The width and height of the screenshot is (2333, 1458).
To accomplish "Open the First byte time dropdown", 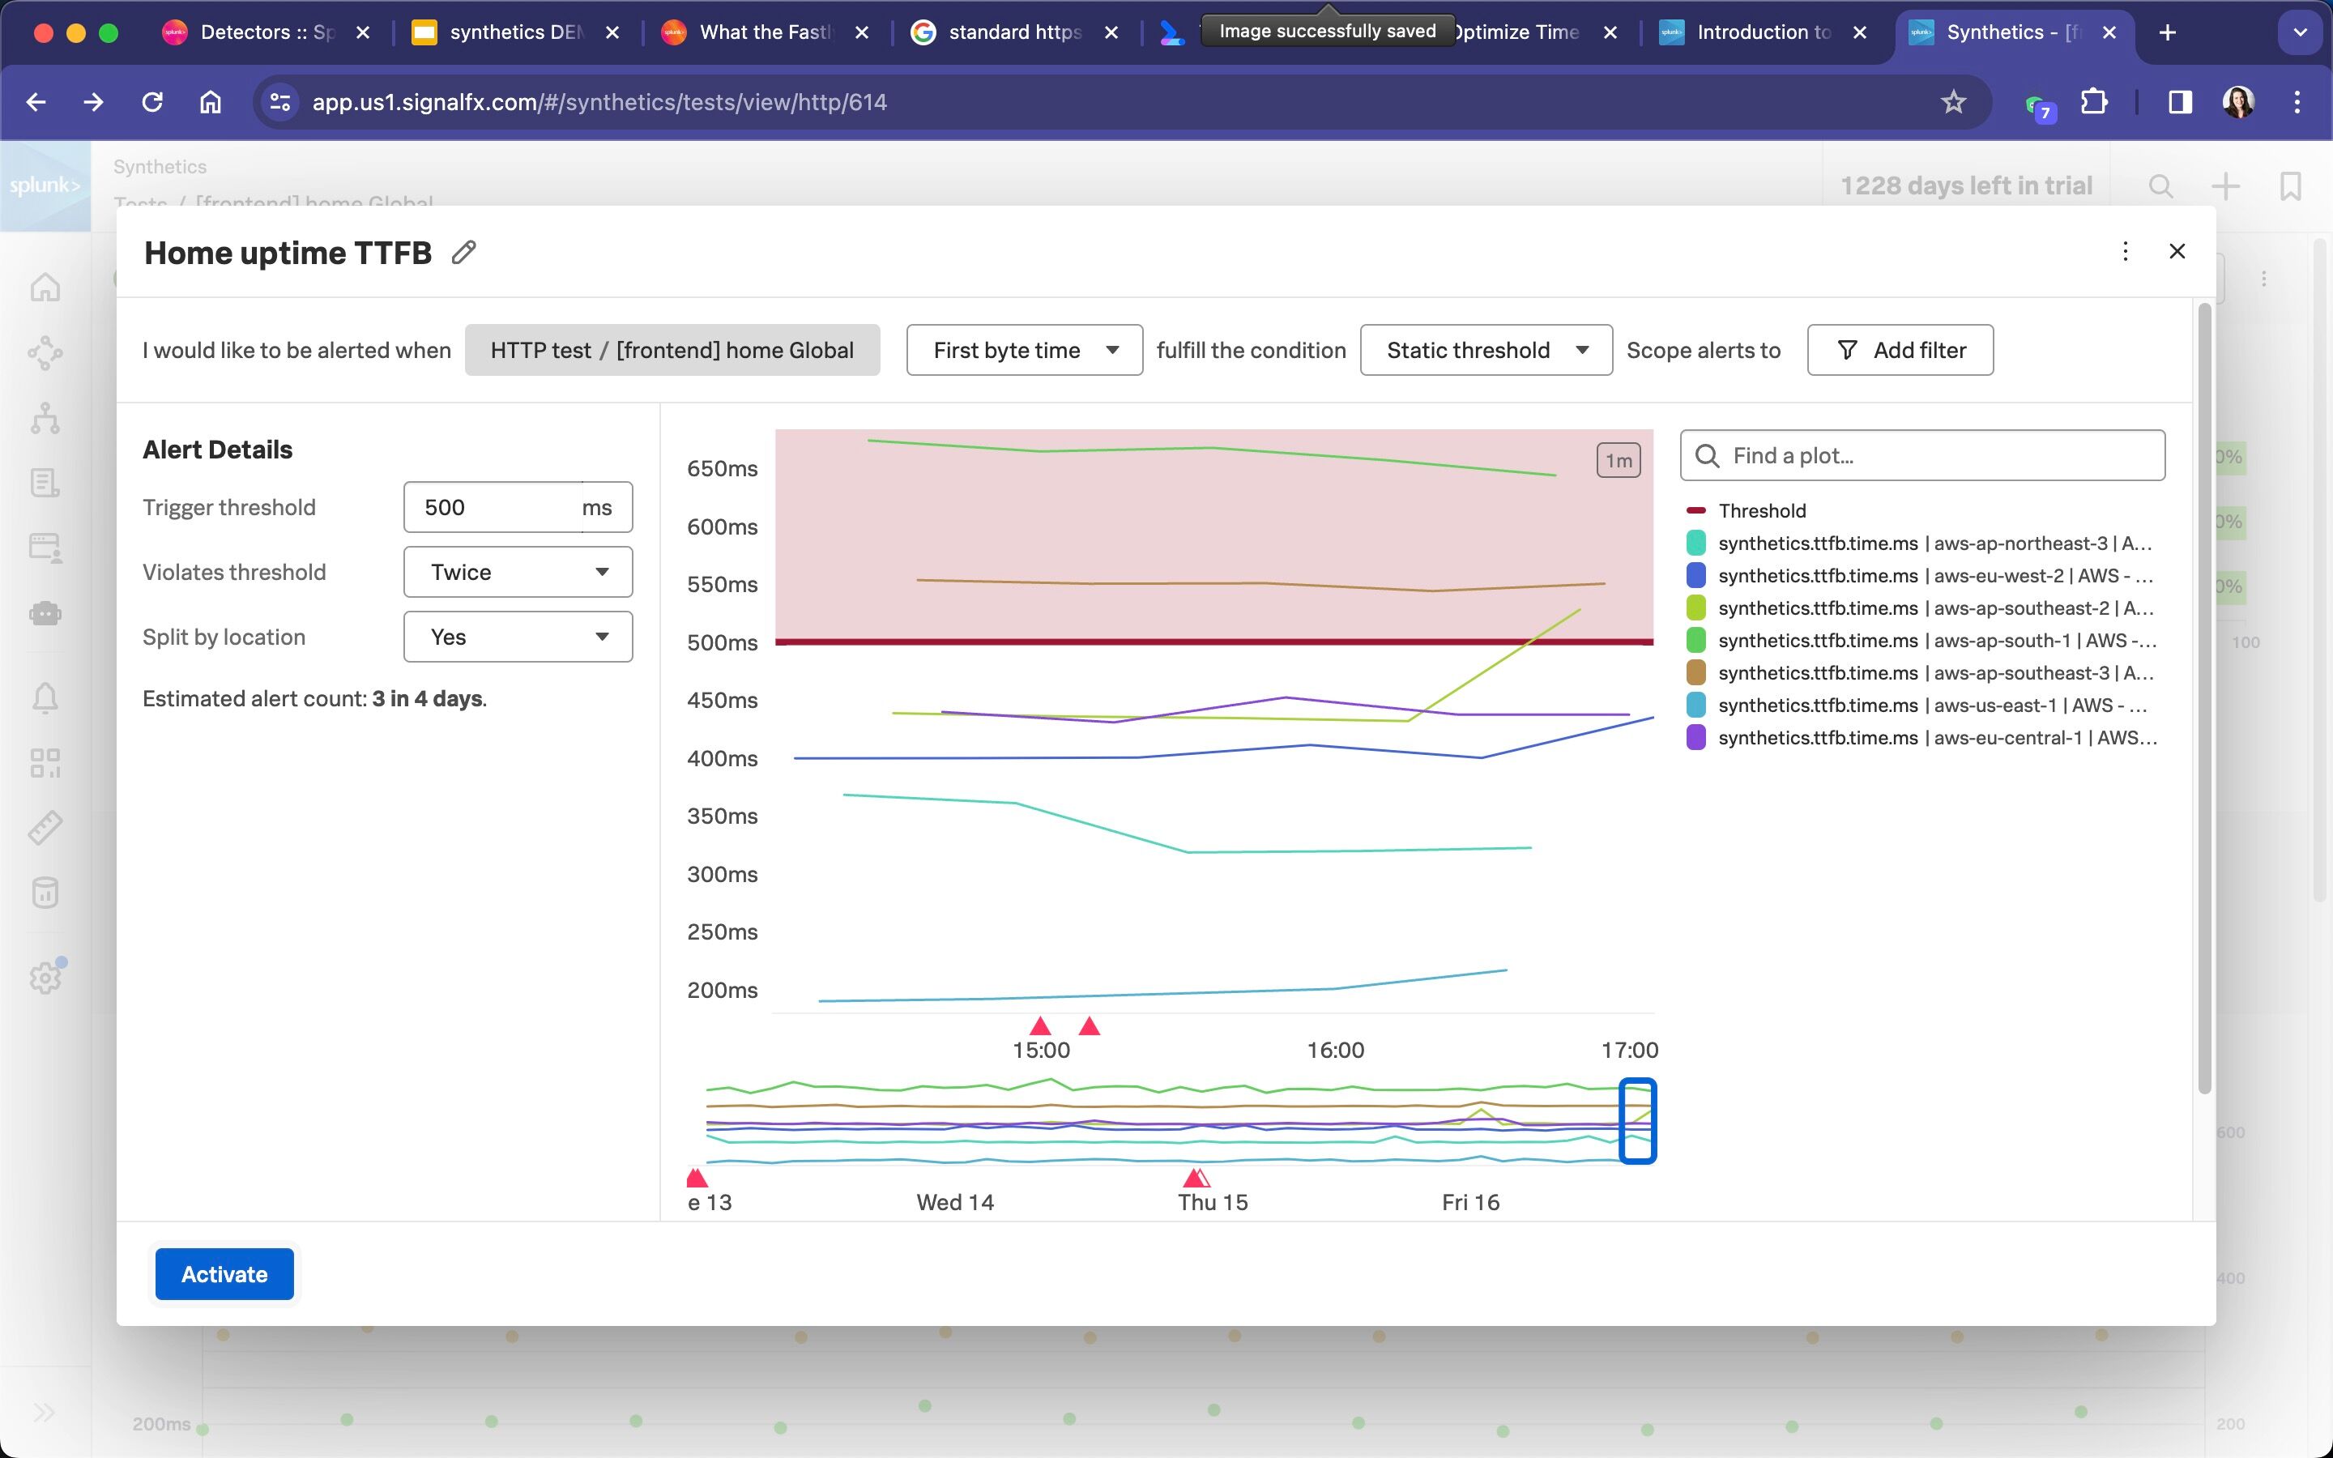I will point(1024,350).
